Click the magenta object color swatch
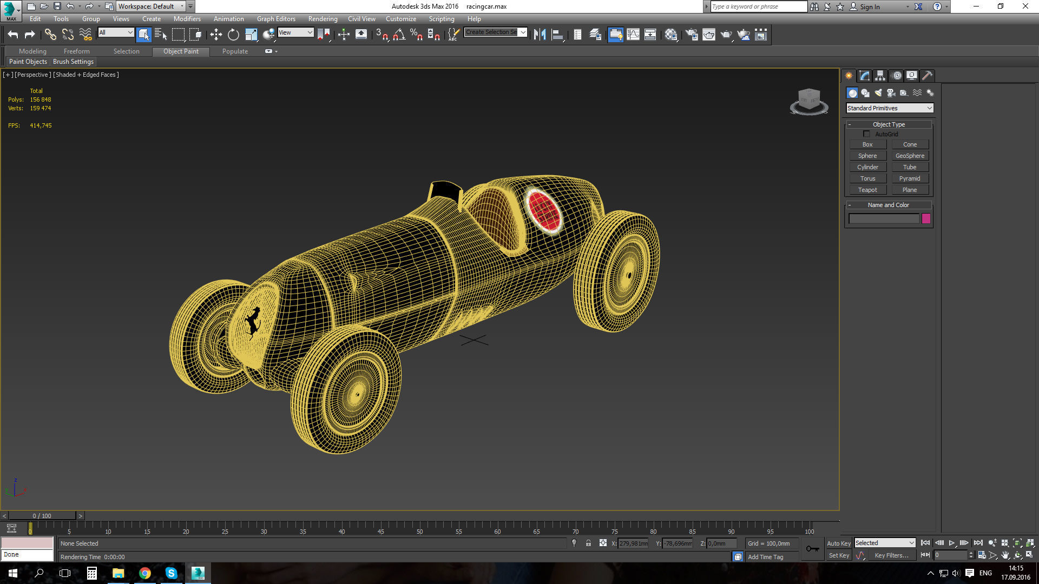This screenshot has height=584, width=1039. click(926, 218)
